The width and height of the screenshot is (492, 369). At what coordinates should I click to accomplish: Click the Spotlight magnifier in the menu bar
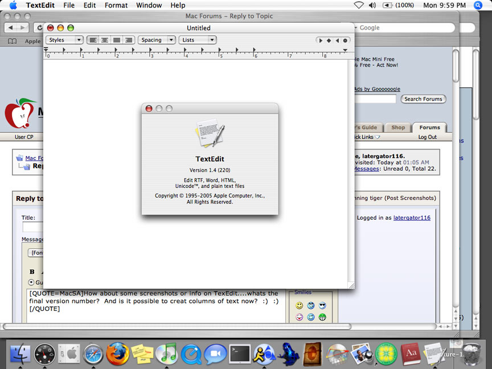[x=478, y=5]
